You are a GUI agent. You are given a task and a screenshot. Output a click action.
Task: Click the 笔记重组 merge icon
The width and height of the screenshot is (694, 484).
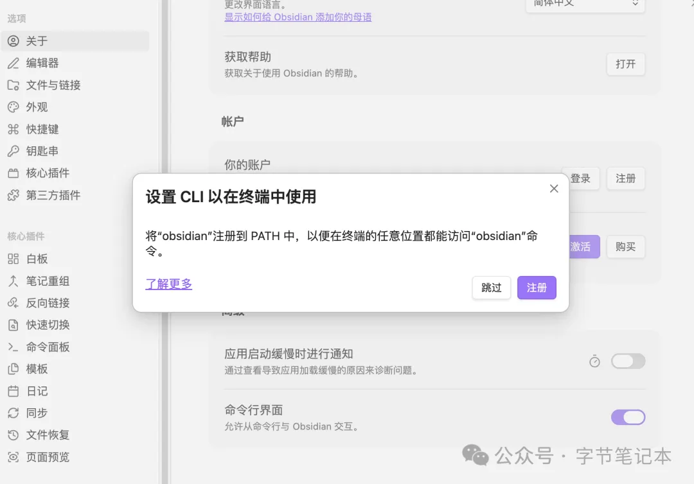coord(13,281)
